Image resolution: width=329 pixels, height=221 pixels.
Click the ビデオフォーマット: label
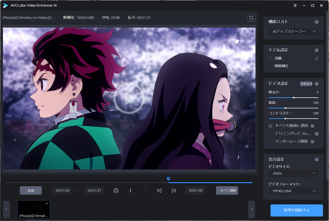tap(285, 184)
